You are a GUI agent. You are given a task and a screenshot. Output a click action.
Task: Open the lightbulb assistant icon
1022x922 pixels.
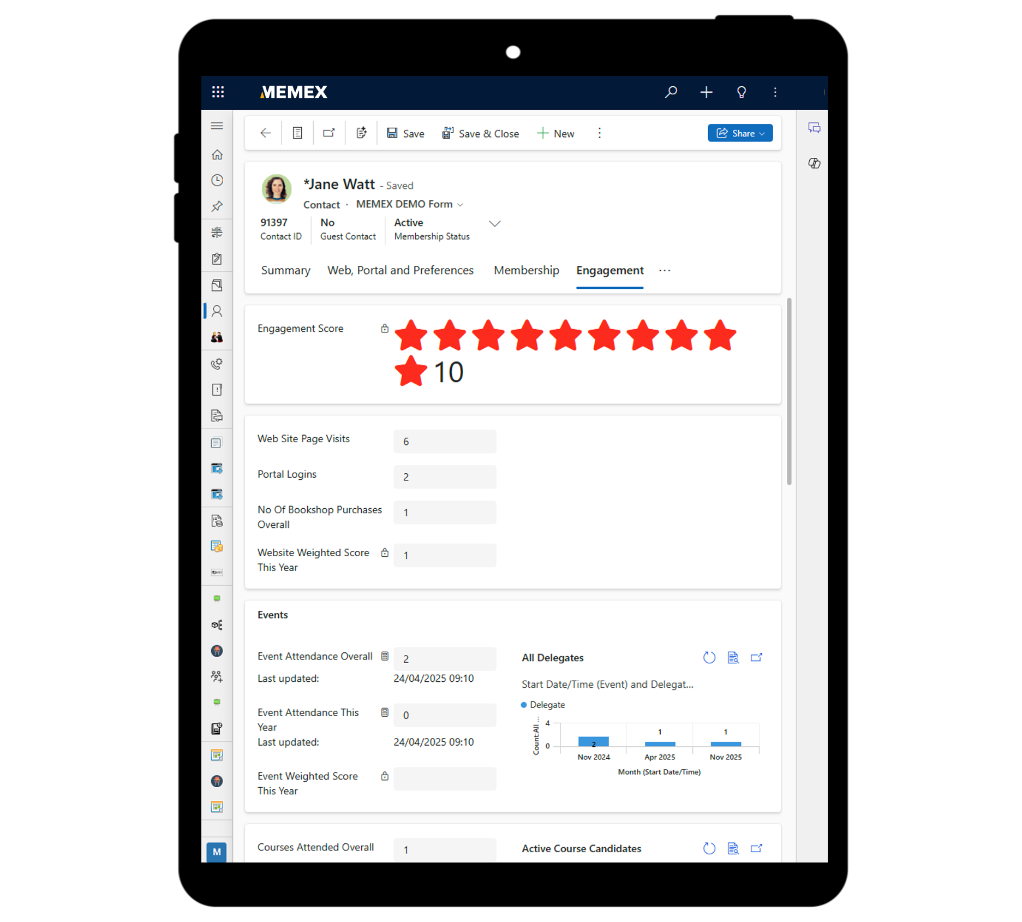point(741,92)
